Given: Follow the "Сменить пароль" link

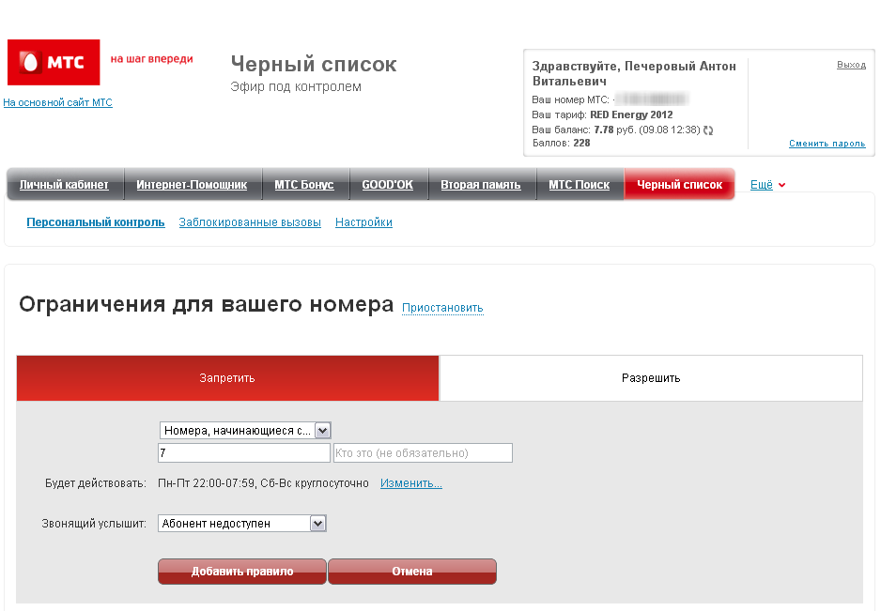Looking at the screenshot, I should 827,144.
